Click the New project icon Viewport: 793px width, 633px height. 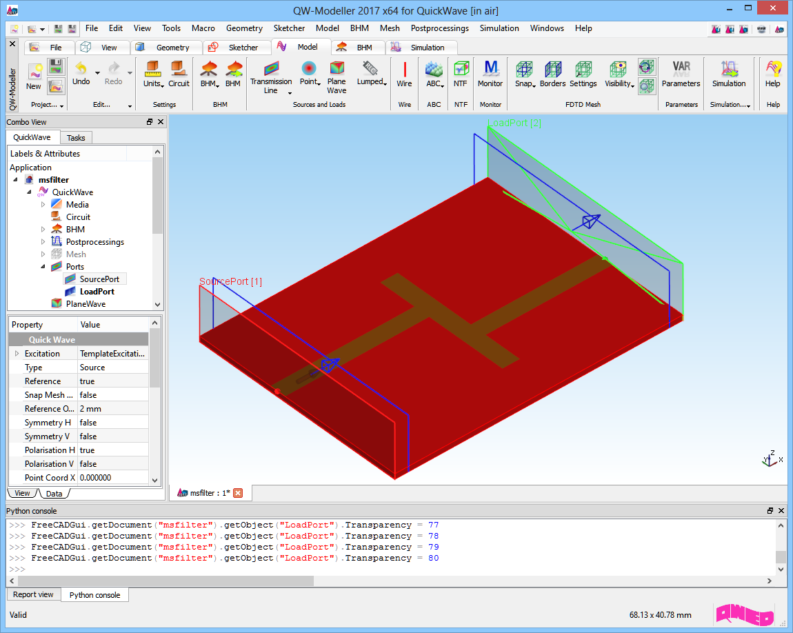[x=34, y=71]
